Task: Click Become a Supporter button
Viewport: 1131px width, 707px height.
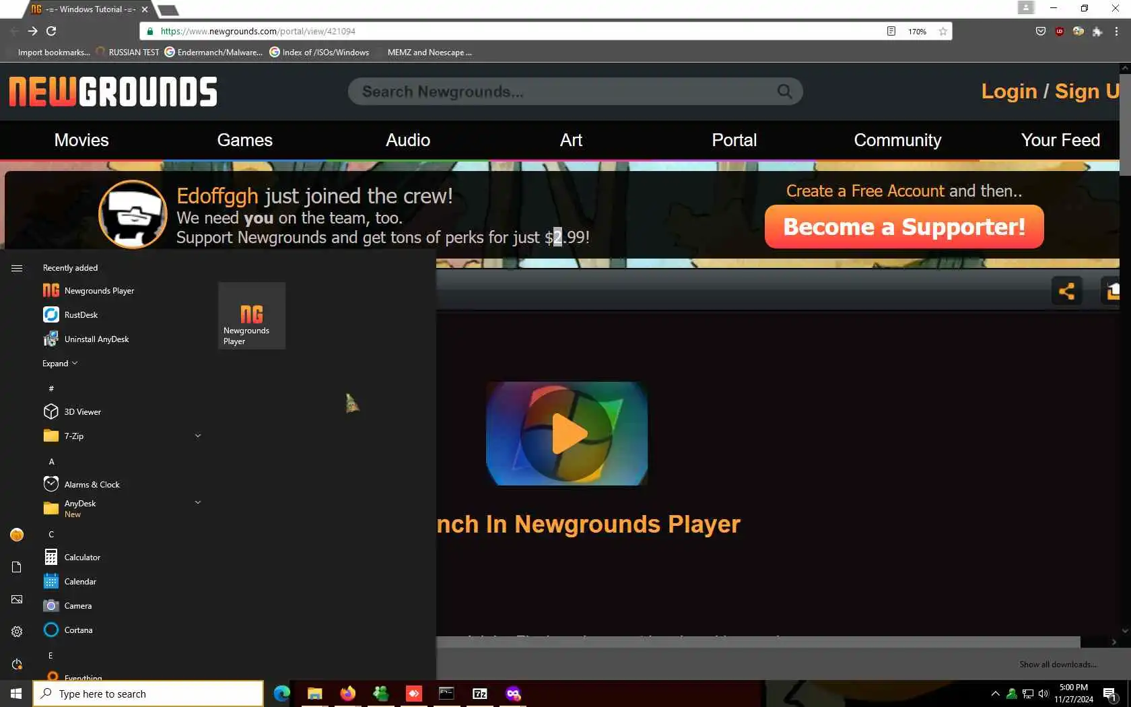Action: point(904,227)
